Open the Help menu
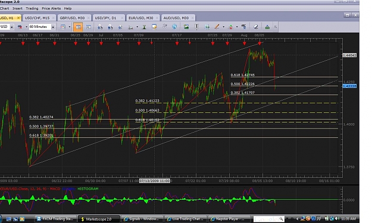This screenshot has height=223, width=372. (68, 8)
